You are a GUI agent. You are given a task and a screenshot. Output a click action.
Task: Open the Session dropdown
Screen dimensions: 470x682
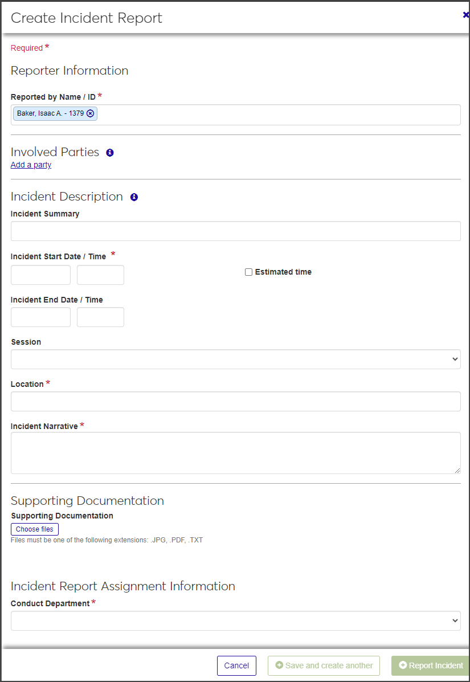pyautogui.click(x=235, y=359)
